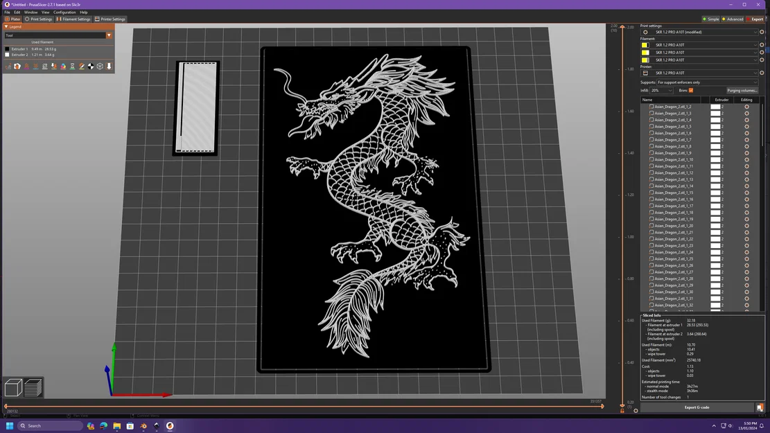This screenshot has width=770, height=433.
Task: Toggle center of gravity marker icon
Action: point(91,67)
